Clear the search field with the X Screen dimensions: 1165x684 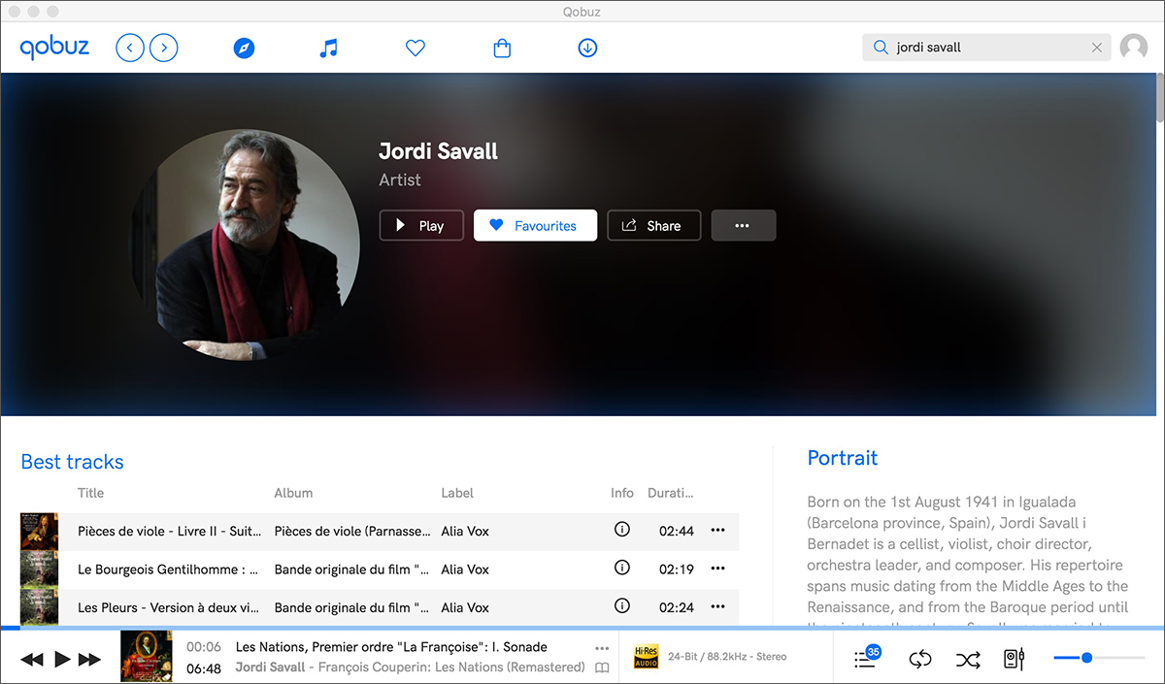(1097, 48)
